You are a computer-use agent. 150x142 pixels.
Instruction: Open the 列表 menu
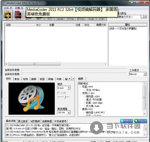pyautogui.click(x=19, y=8)
